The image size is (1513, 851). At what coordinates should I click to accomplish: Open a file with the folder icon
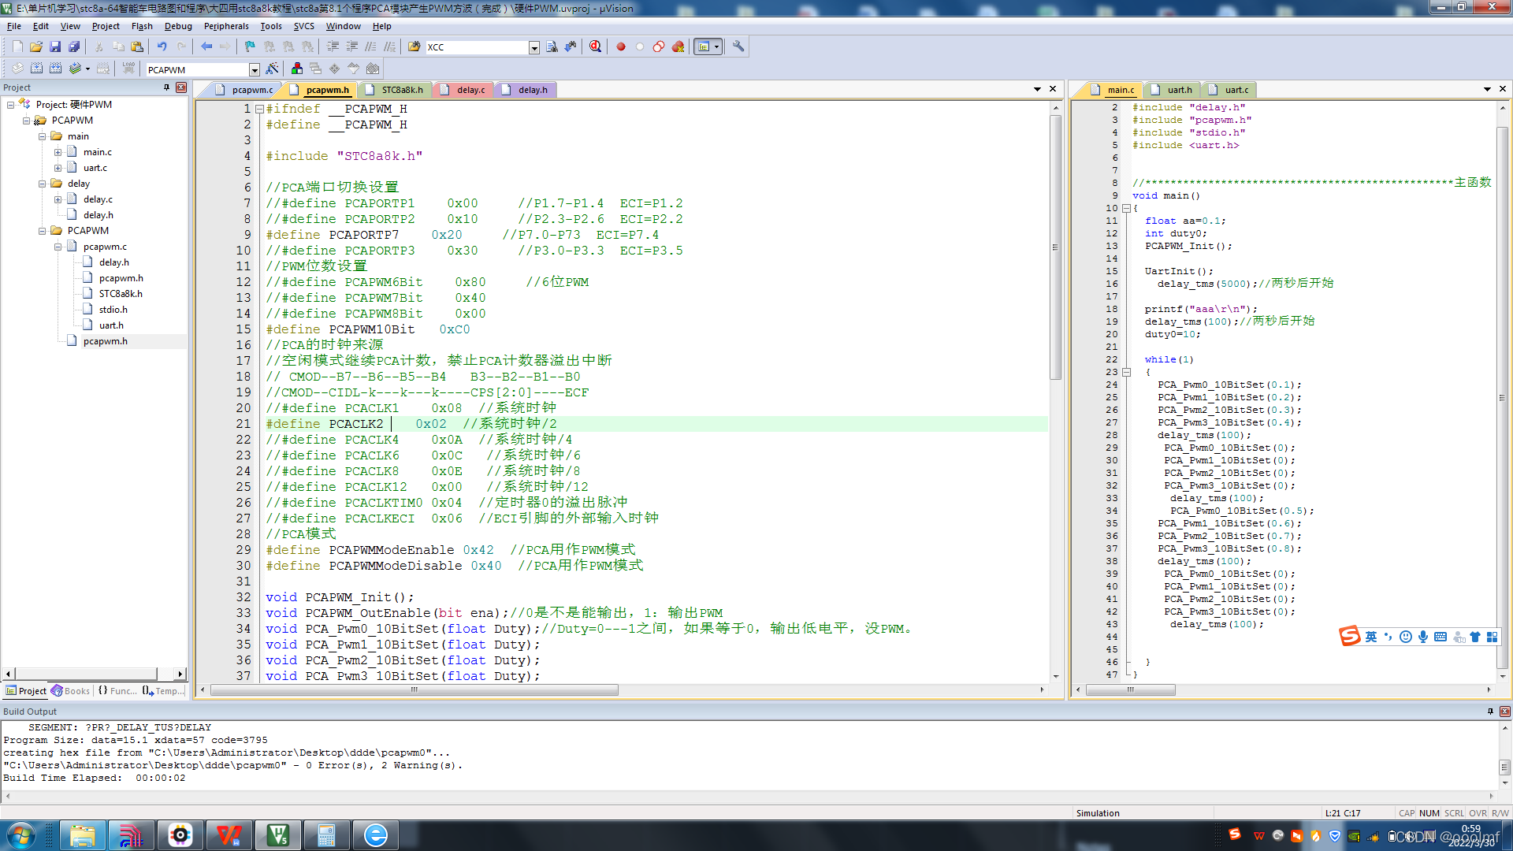pyautogui.click(x=36, y=46)
